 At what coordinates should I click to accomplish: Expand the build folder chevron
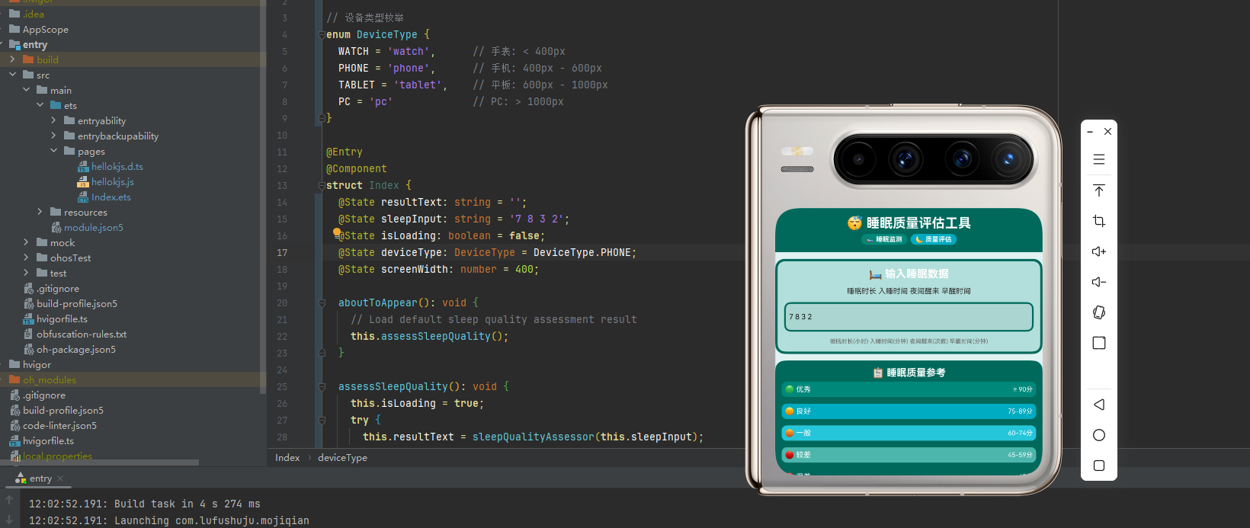click(12, 59)
